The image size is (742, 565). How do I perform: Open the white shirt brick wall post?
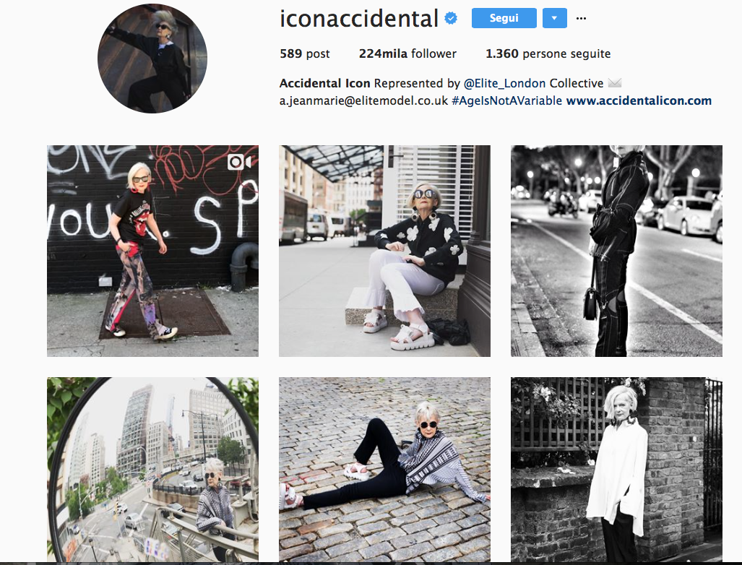(616, 470)
